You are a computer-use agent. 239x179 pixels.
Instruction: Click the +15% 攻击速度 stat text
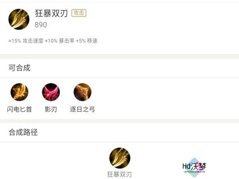(x=26, y=41)
